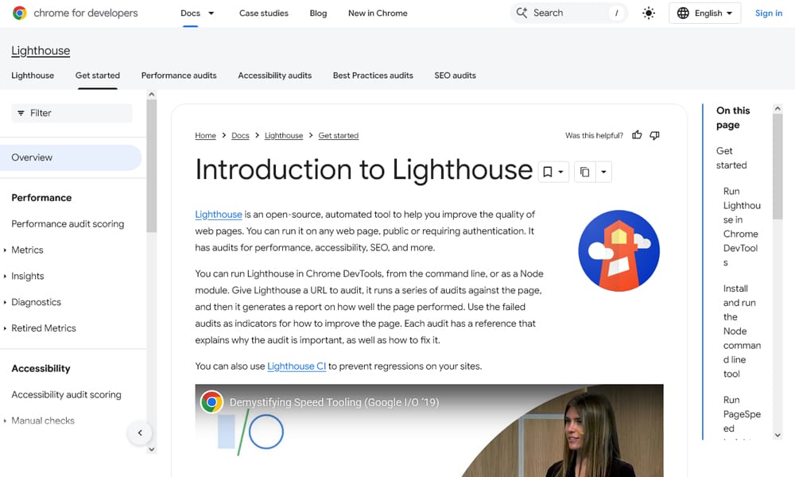Open the sidebar Filter control
Image resolution: width=795 pixels, height=477 pixels.
[x=71, y=113]
